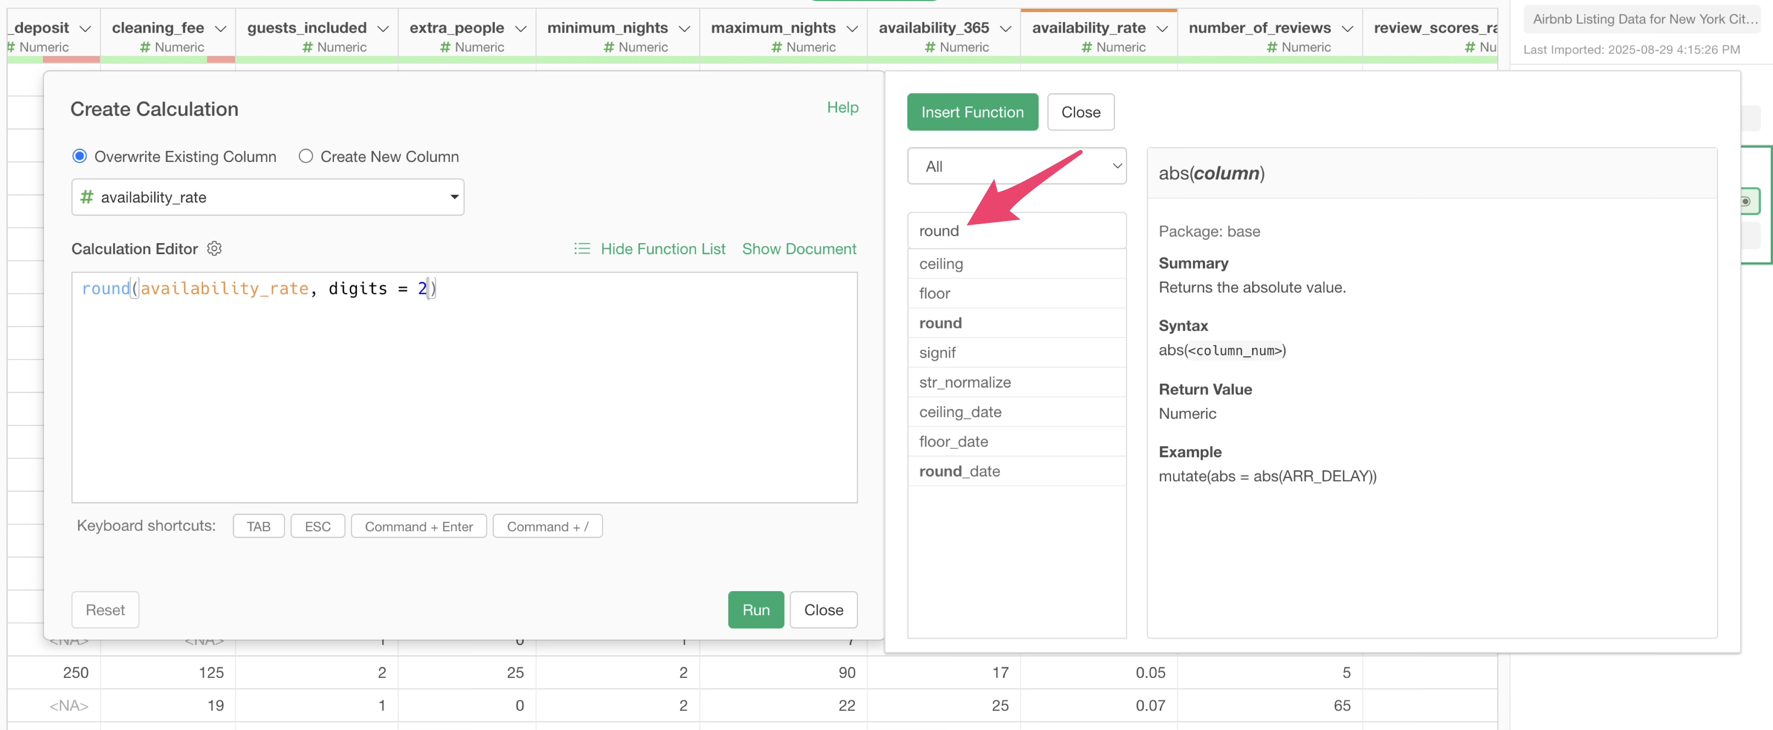Image resolution: width=1773 pixels, height=730 pixels.
Task: Close the Create Calculation dialog
Action: [x=823, y=609]
